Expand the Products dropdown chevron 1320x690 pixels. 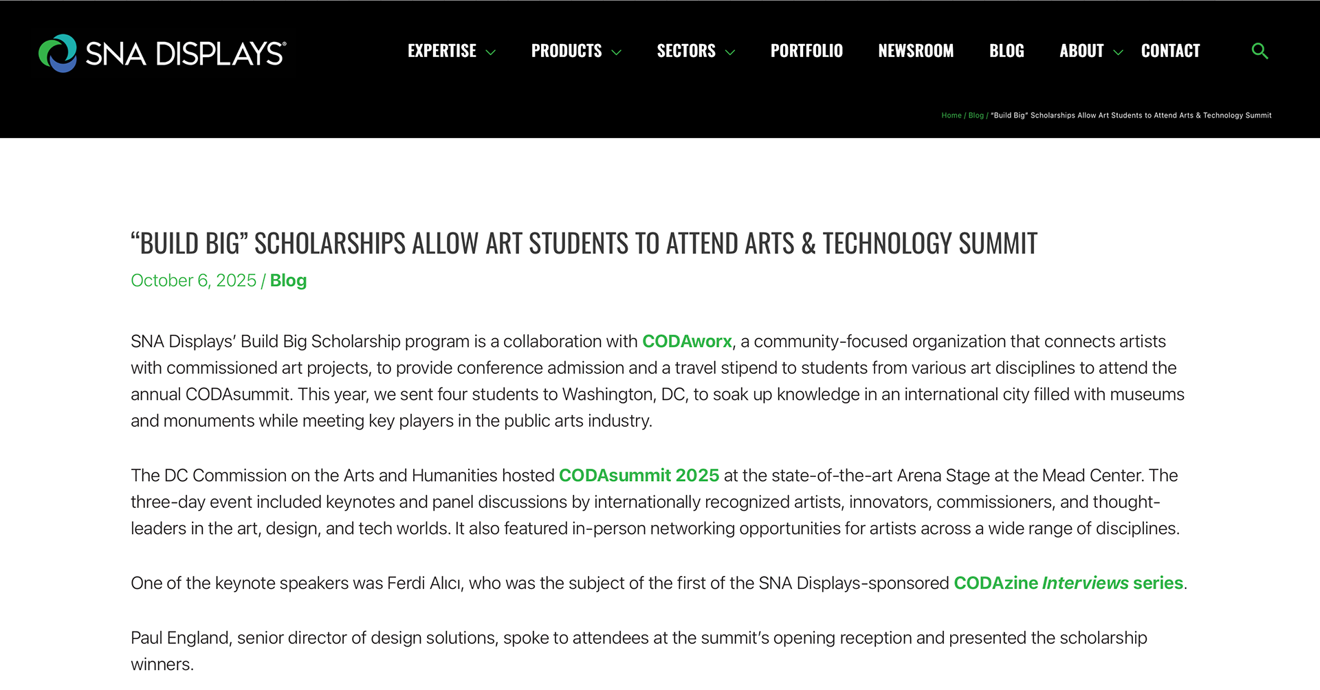[617, 52]
